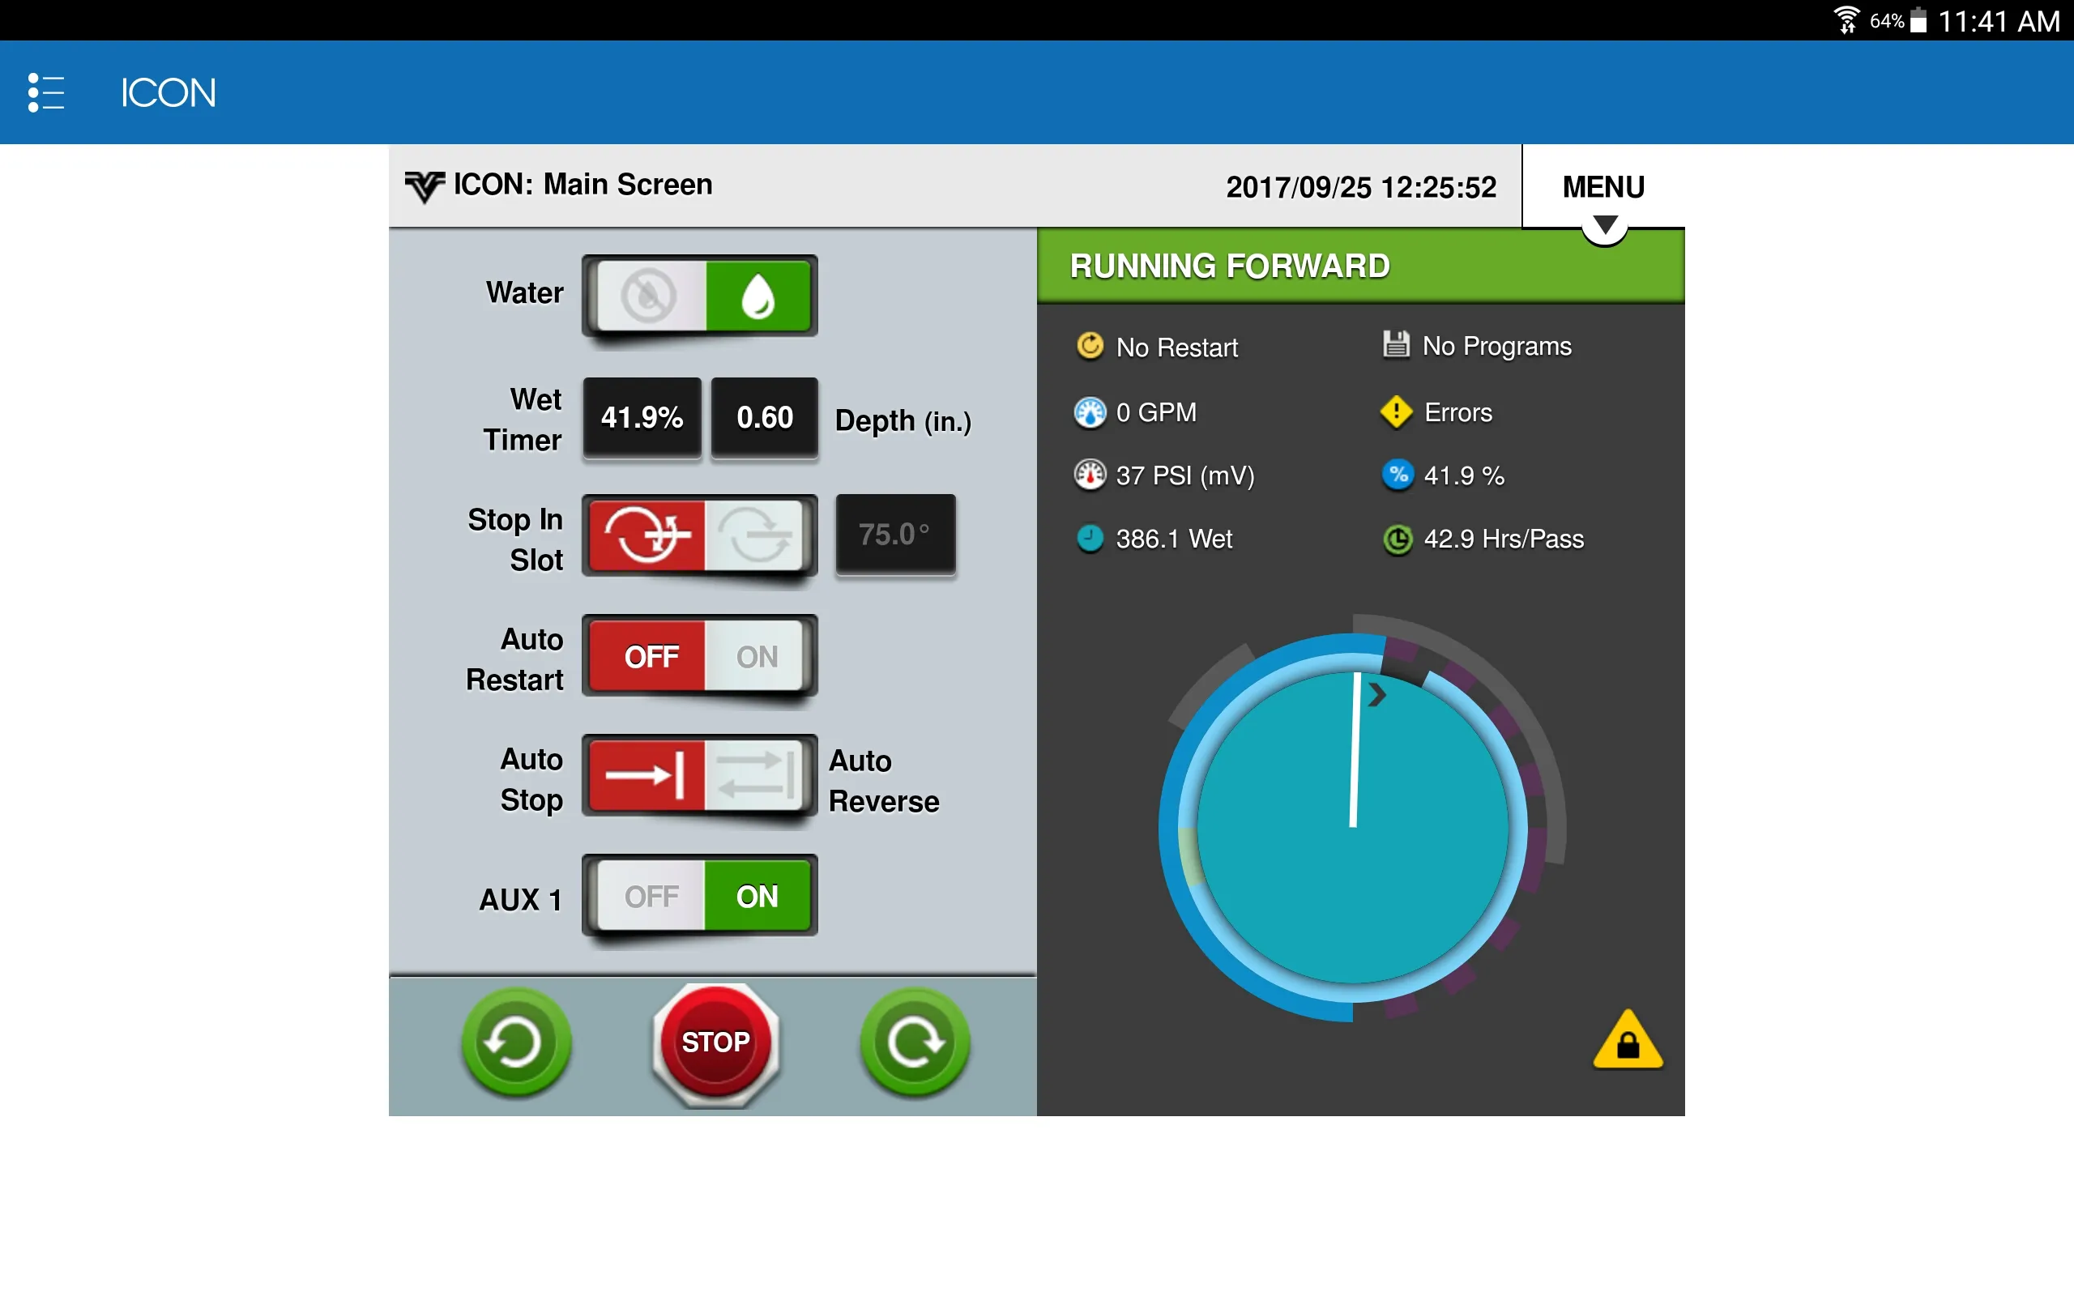Tap the '0 GPM' flow reading
This screenshot has height=1296, width=2074.
click(1156, 412)
